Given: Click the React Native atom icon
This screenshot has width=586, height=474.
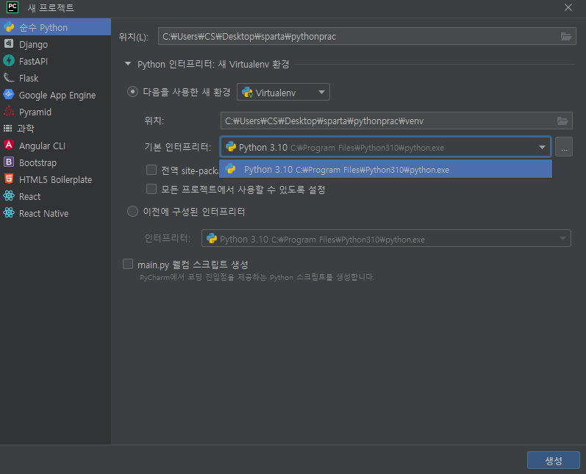Looking at the screenshot, I should (x=9, y=213).
